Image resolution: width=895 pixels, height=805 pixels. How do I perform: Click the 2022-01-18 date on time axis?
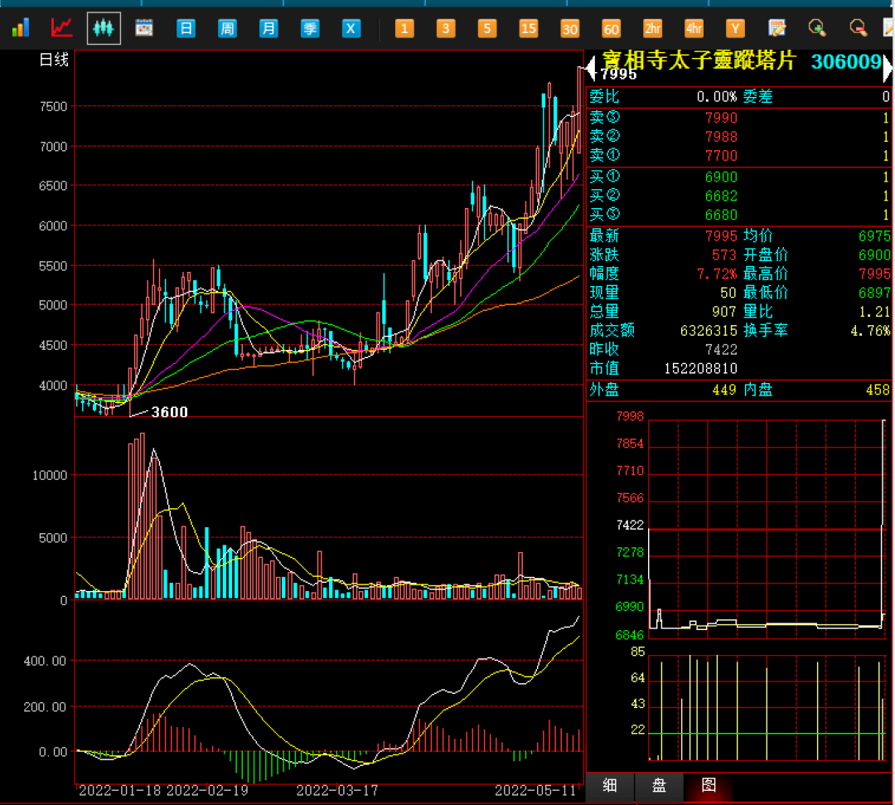[120, 791]
